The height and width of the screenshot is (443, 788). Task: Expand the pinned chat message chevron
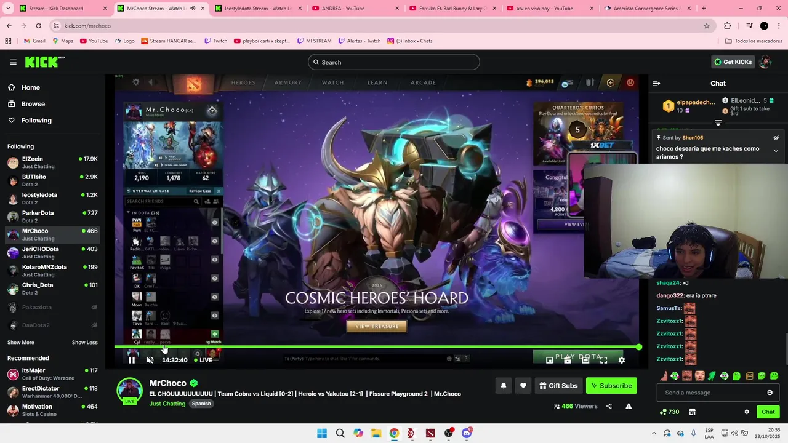click(x=776, y=151)
